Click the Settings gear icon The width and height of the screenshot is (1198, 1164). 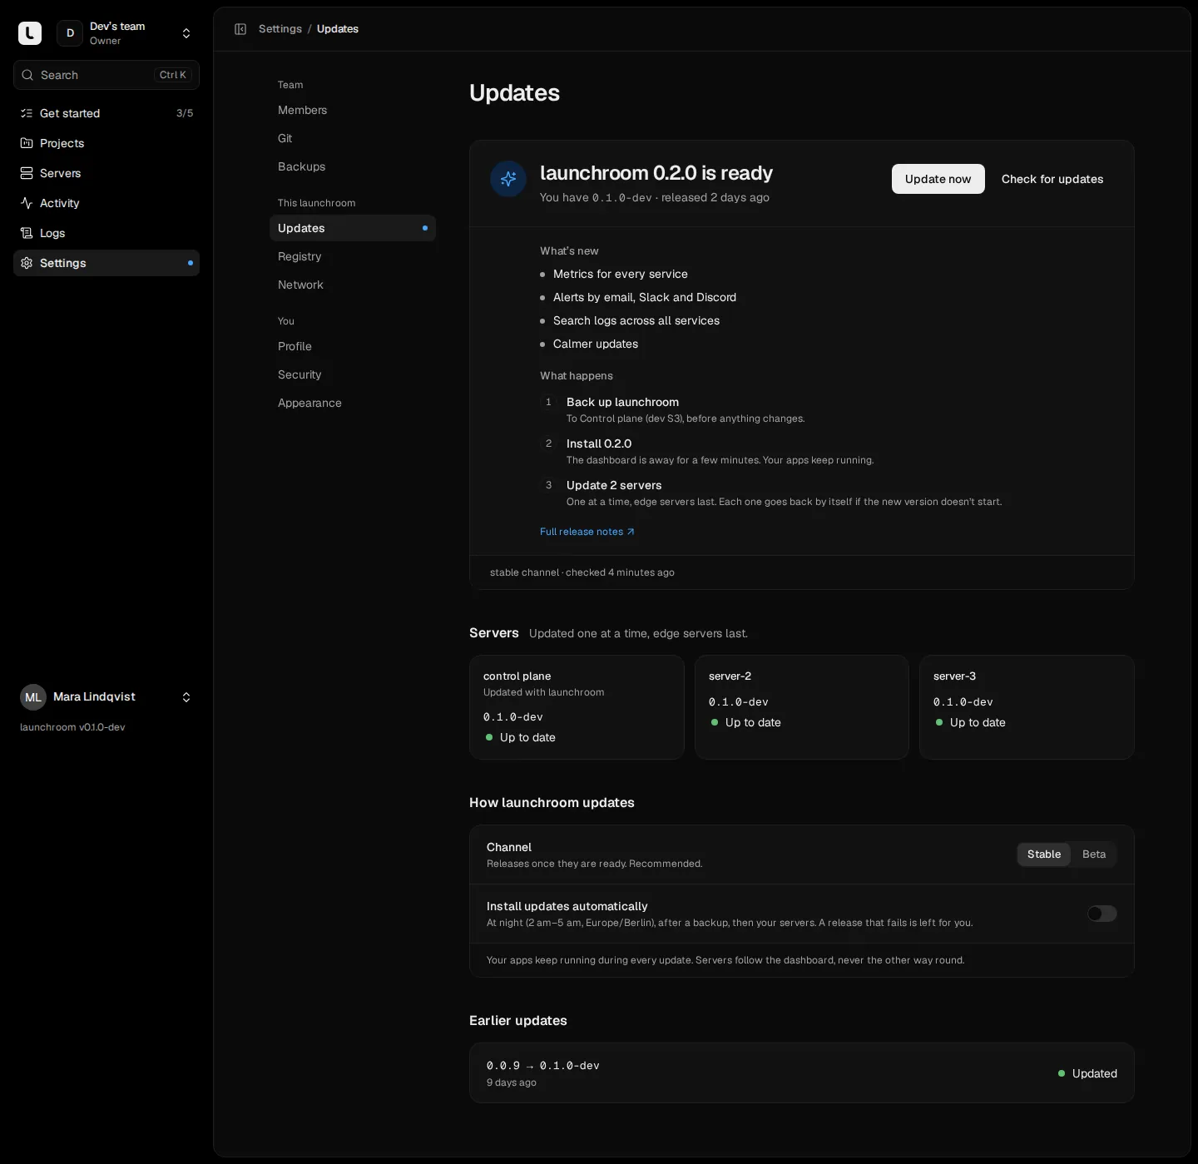pyautogui.click(x=27, y=263)
